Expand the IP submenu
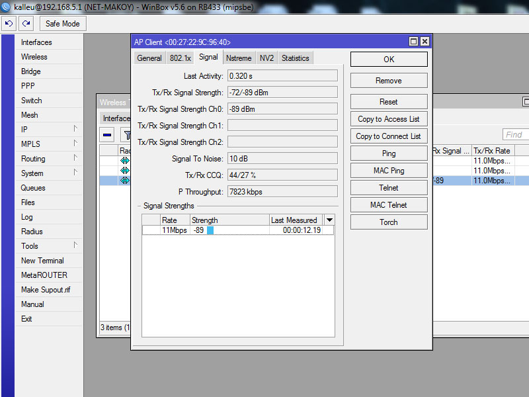The image size is (529, 397). (x=75, y=129)
